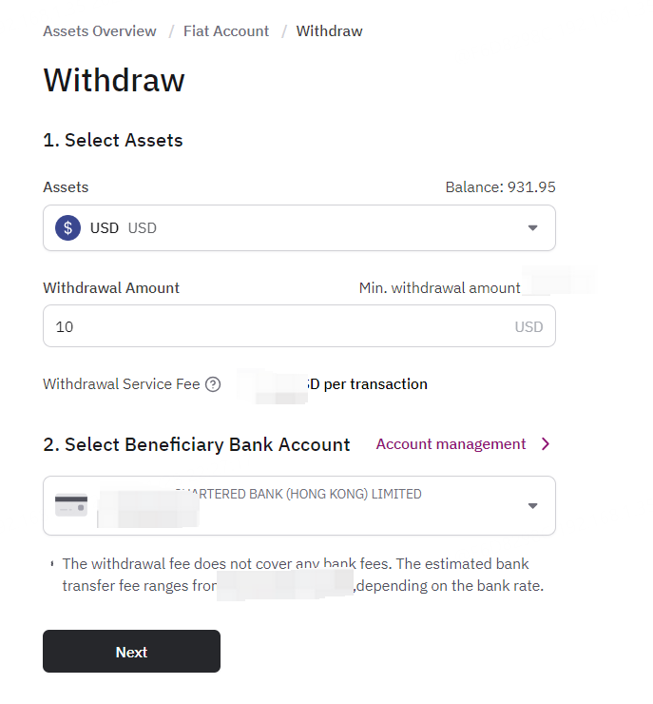The height and width of the screenshot is (704, 653).
Task: Open the USD asset selector box
Action: (299, 228)
